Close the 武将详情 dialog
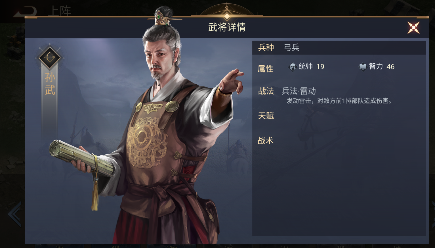The image size is (435, 248). 413,28
